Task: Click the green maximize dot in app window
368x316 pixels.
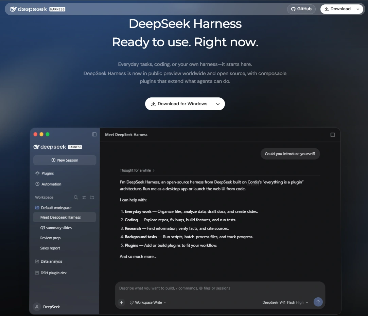Action: point(48,134)
